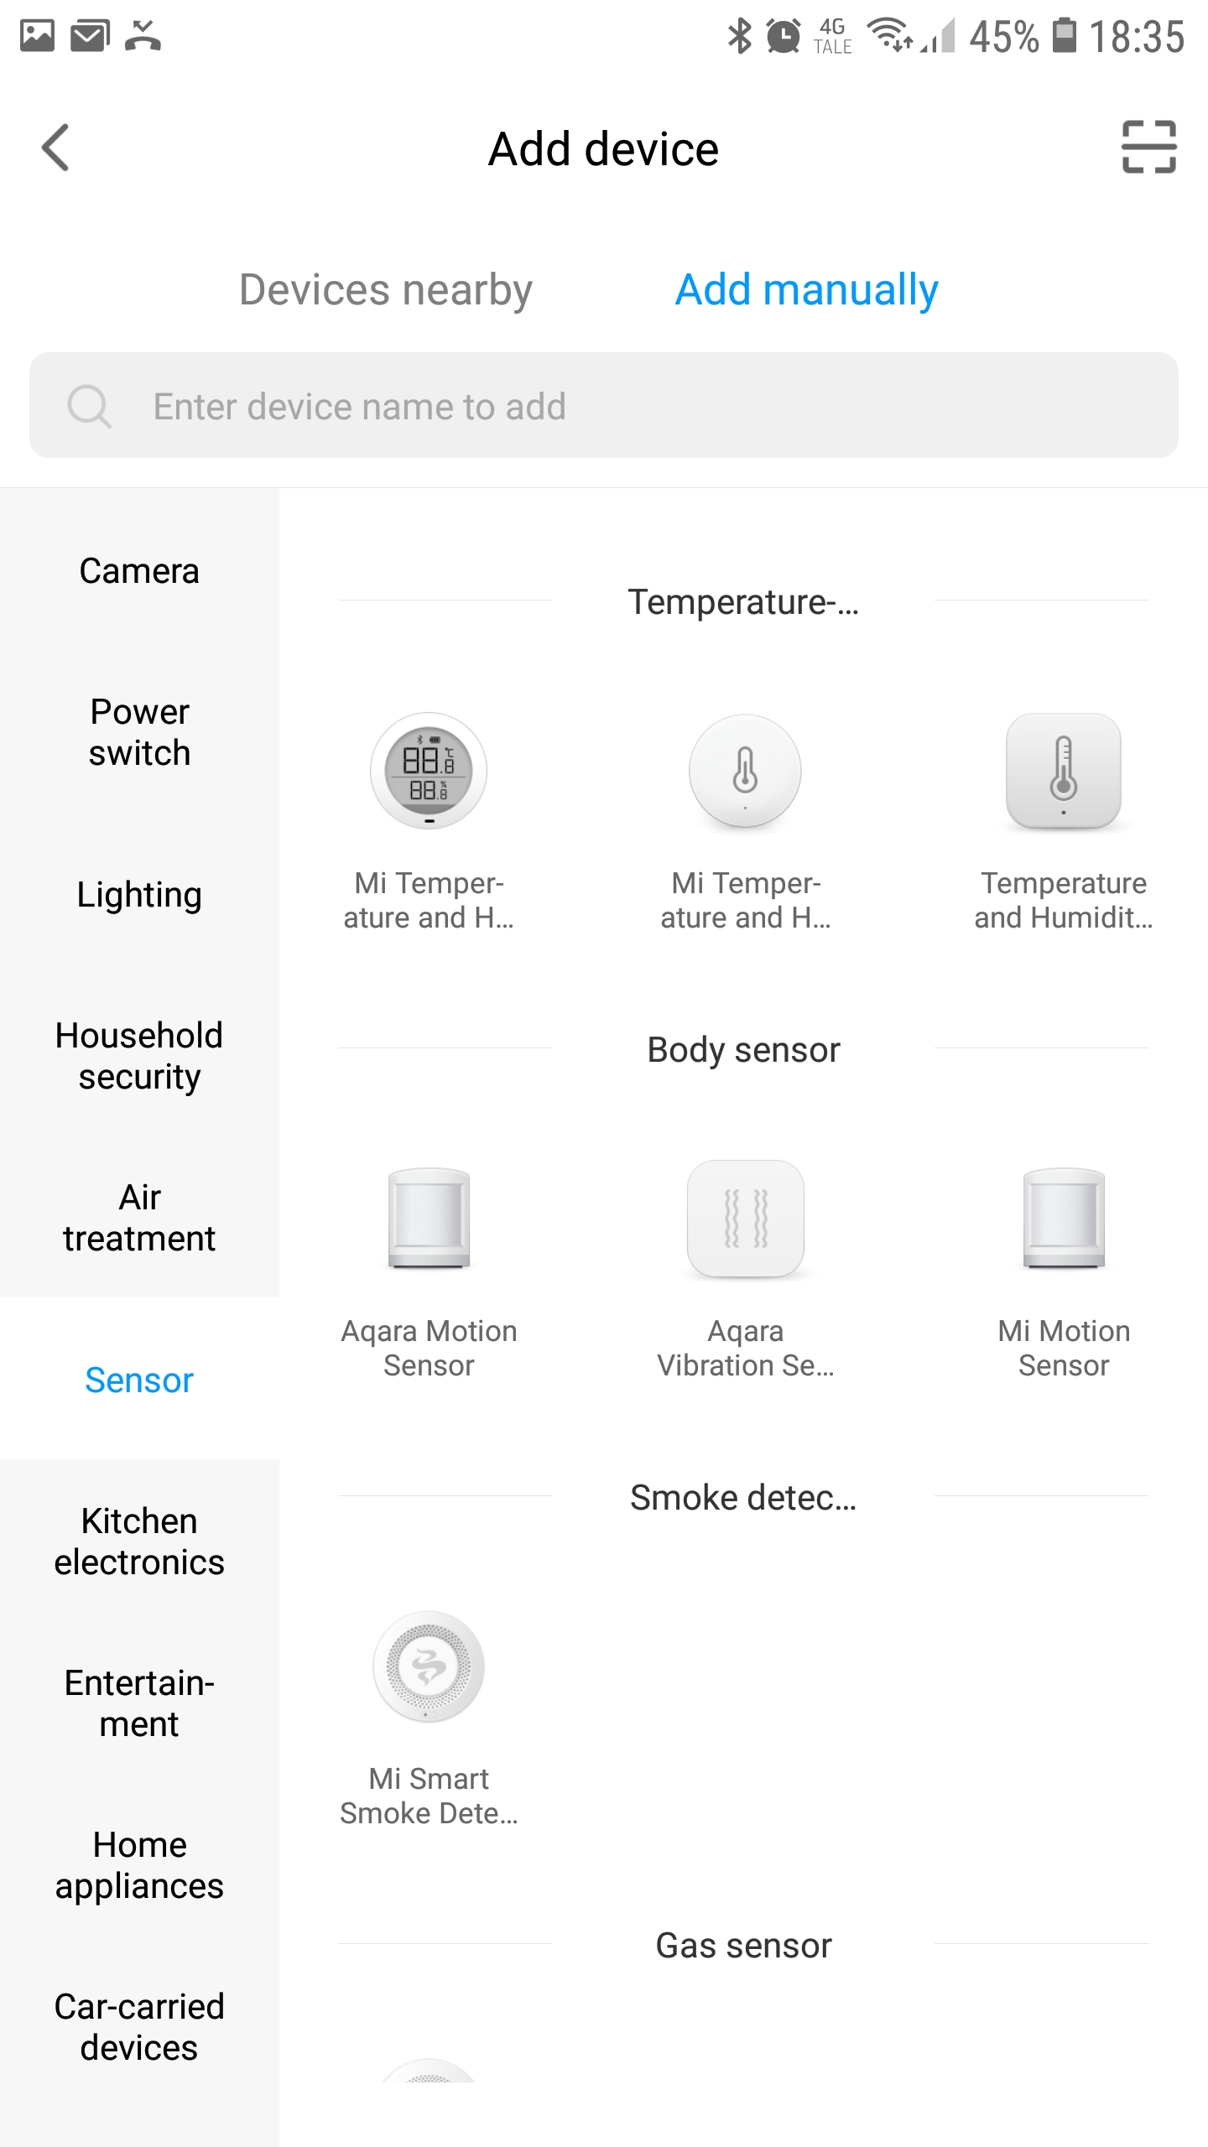Choose the square Temperature and Humidity sensor
Image resolution: width=1208 pixels, height=2147 pixels.
(x=1063, y=771)
